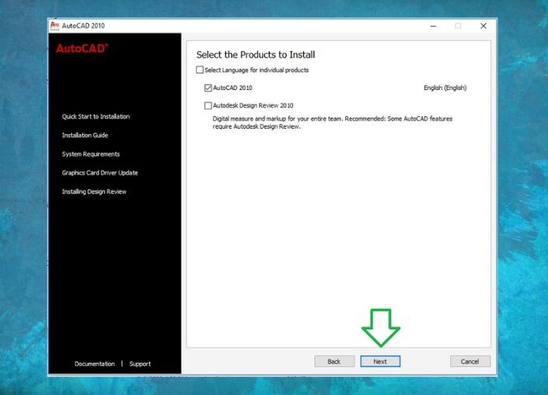Cancel the AutoCAD installation
This screenshot has width=548, height=395.
tap(470, 362)
